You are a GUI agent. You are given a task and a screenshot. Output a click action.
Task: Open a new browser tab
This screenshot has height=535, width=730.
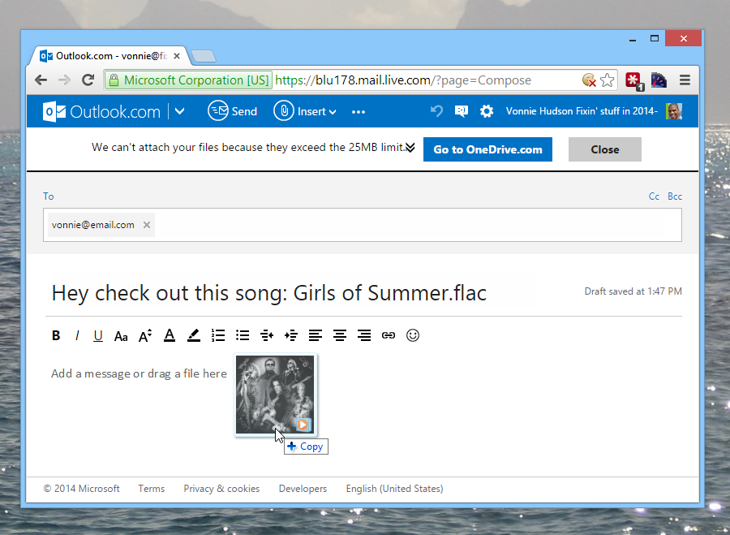(x=204, y=56)
